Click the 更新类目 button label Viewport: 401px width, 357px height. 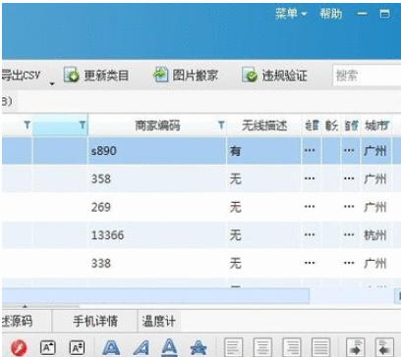(106, 76)
